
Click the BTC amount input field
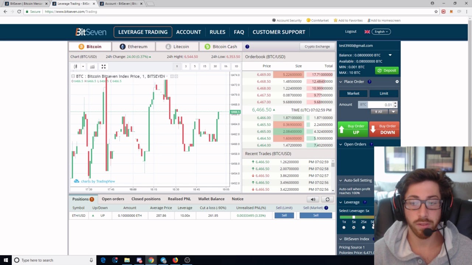coord(381,105)
